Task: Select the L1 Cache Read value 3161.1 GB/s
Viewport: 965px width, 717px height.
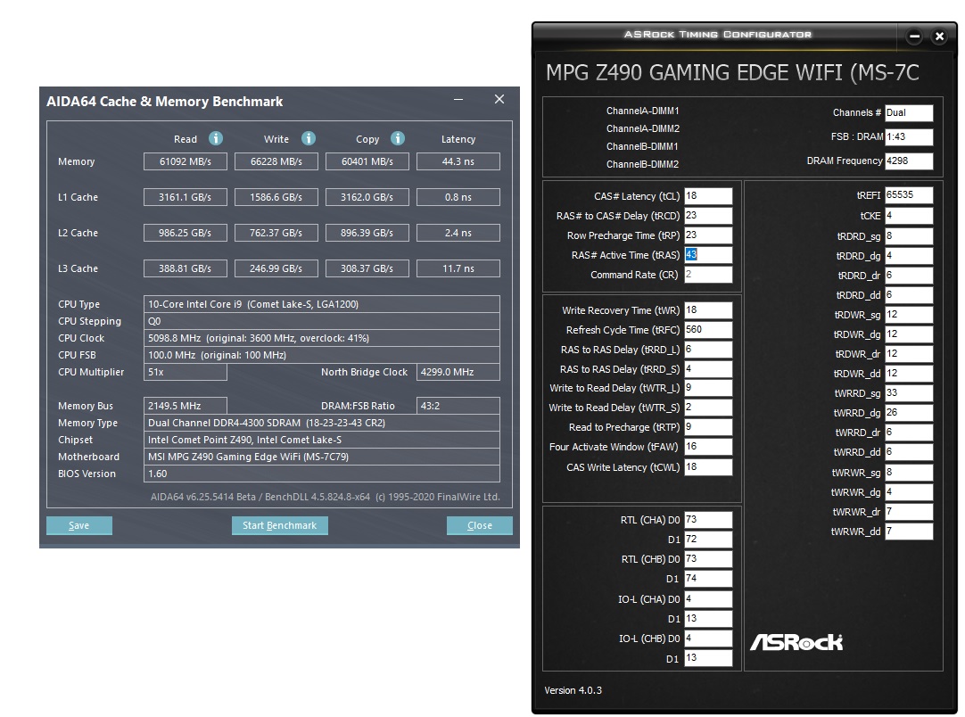Action: [186, 197]
